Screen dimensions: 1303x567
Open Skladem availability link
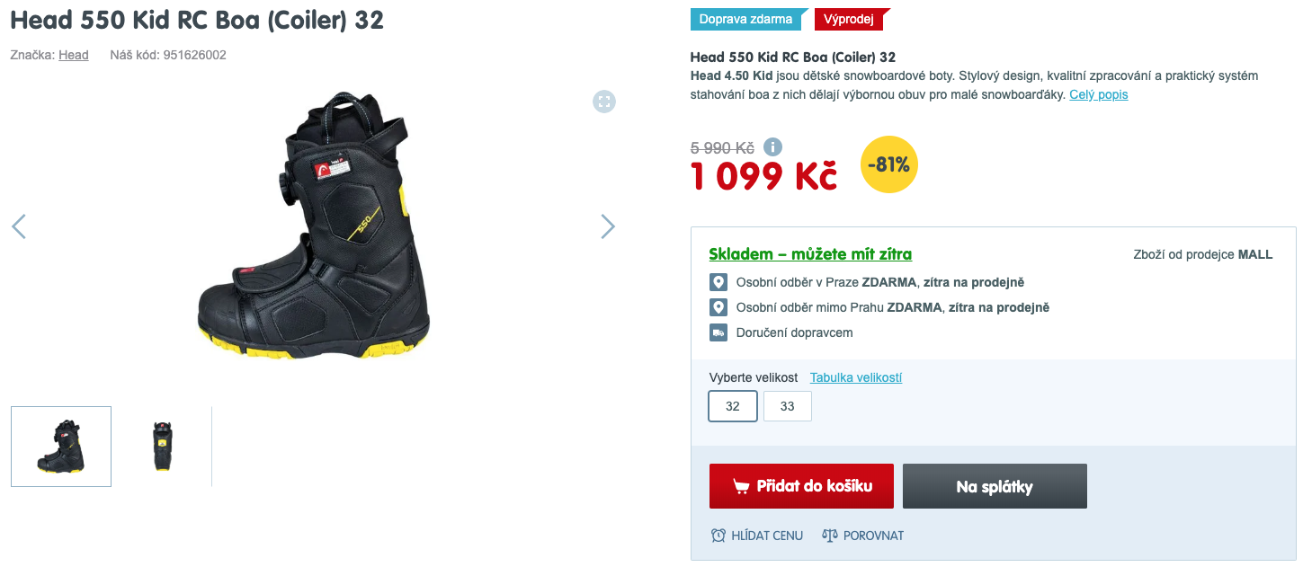[810, 254]
